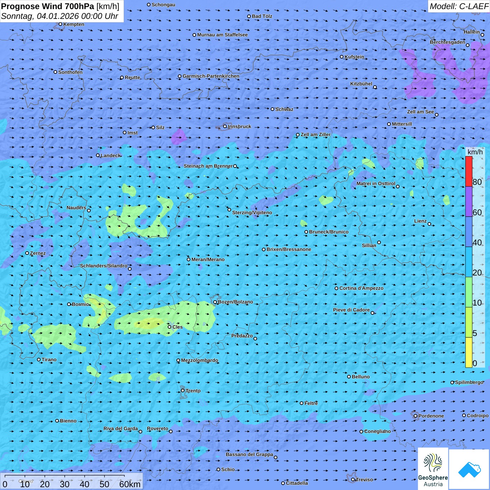
Task: Click the Trento city label
Action: (193, 391)
